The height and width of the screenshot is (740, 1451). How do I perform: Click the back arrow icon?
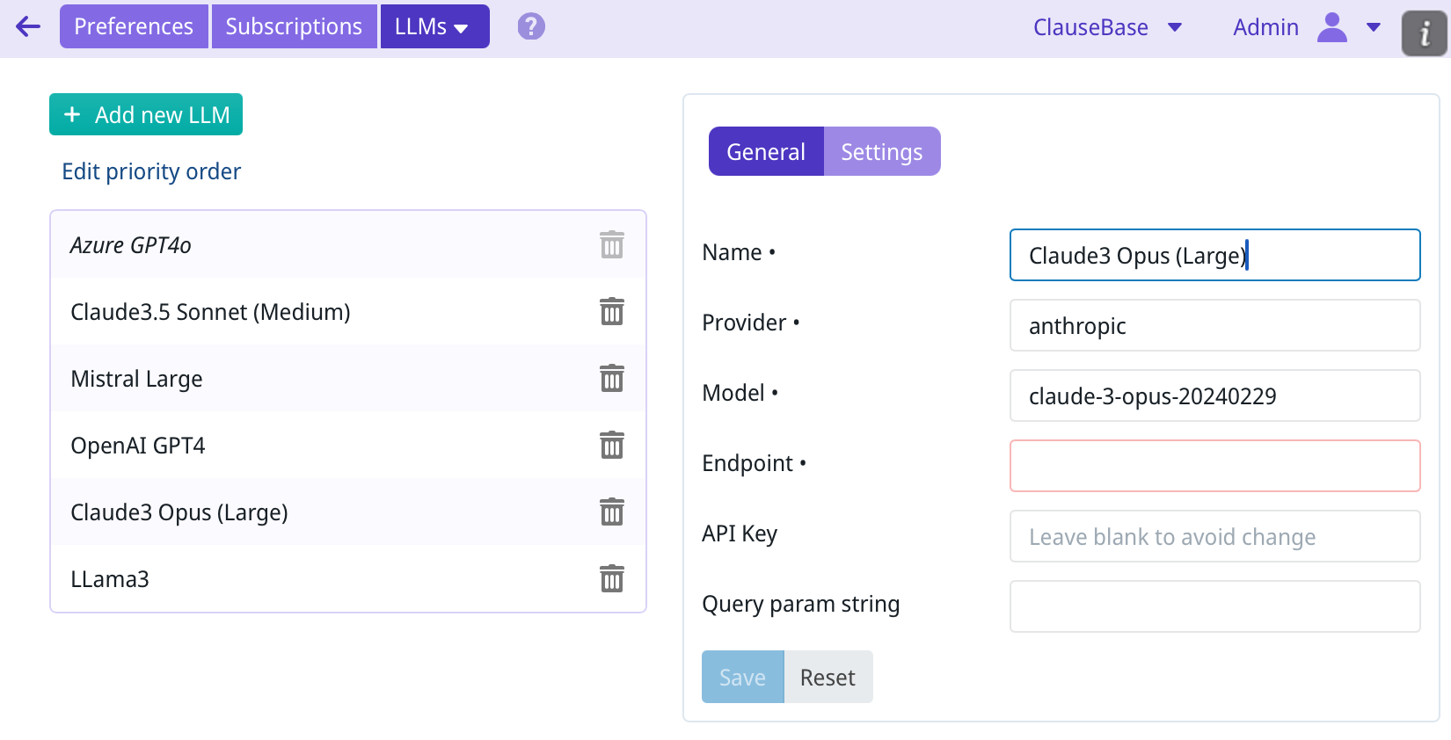pos(28,26)
